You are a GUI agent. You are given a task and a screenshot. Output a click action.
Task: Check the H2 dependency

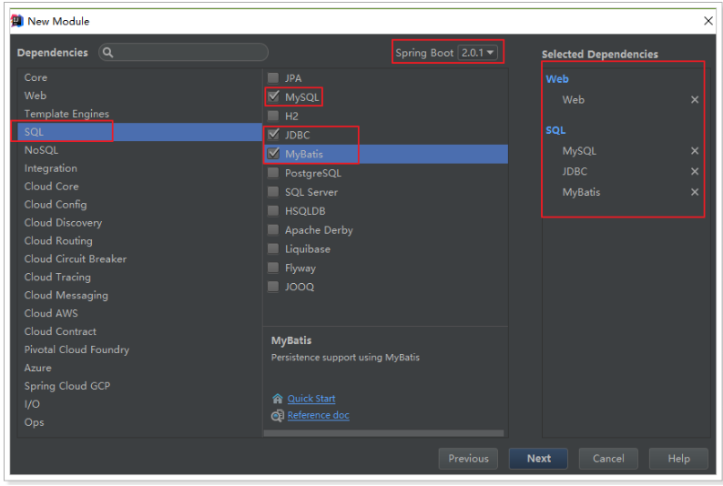coord(273,116)
